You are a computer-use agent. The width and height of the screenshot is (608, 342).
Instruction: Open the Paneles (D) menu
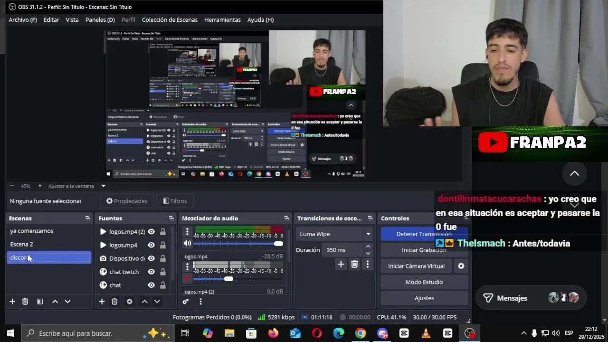click(x=100, y=19)
